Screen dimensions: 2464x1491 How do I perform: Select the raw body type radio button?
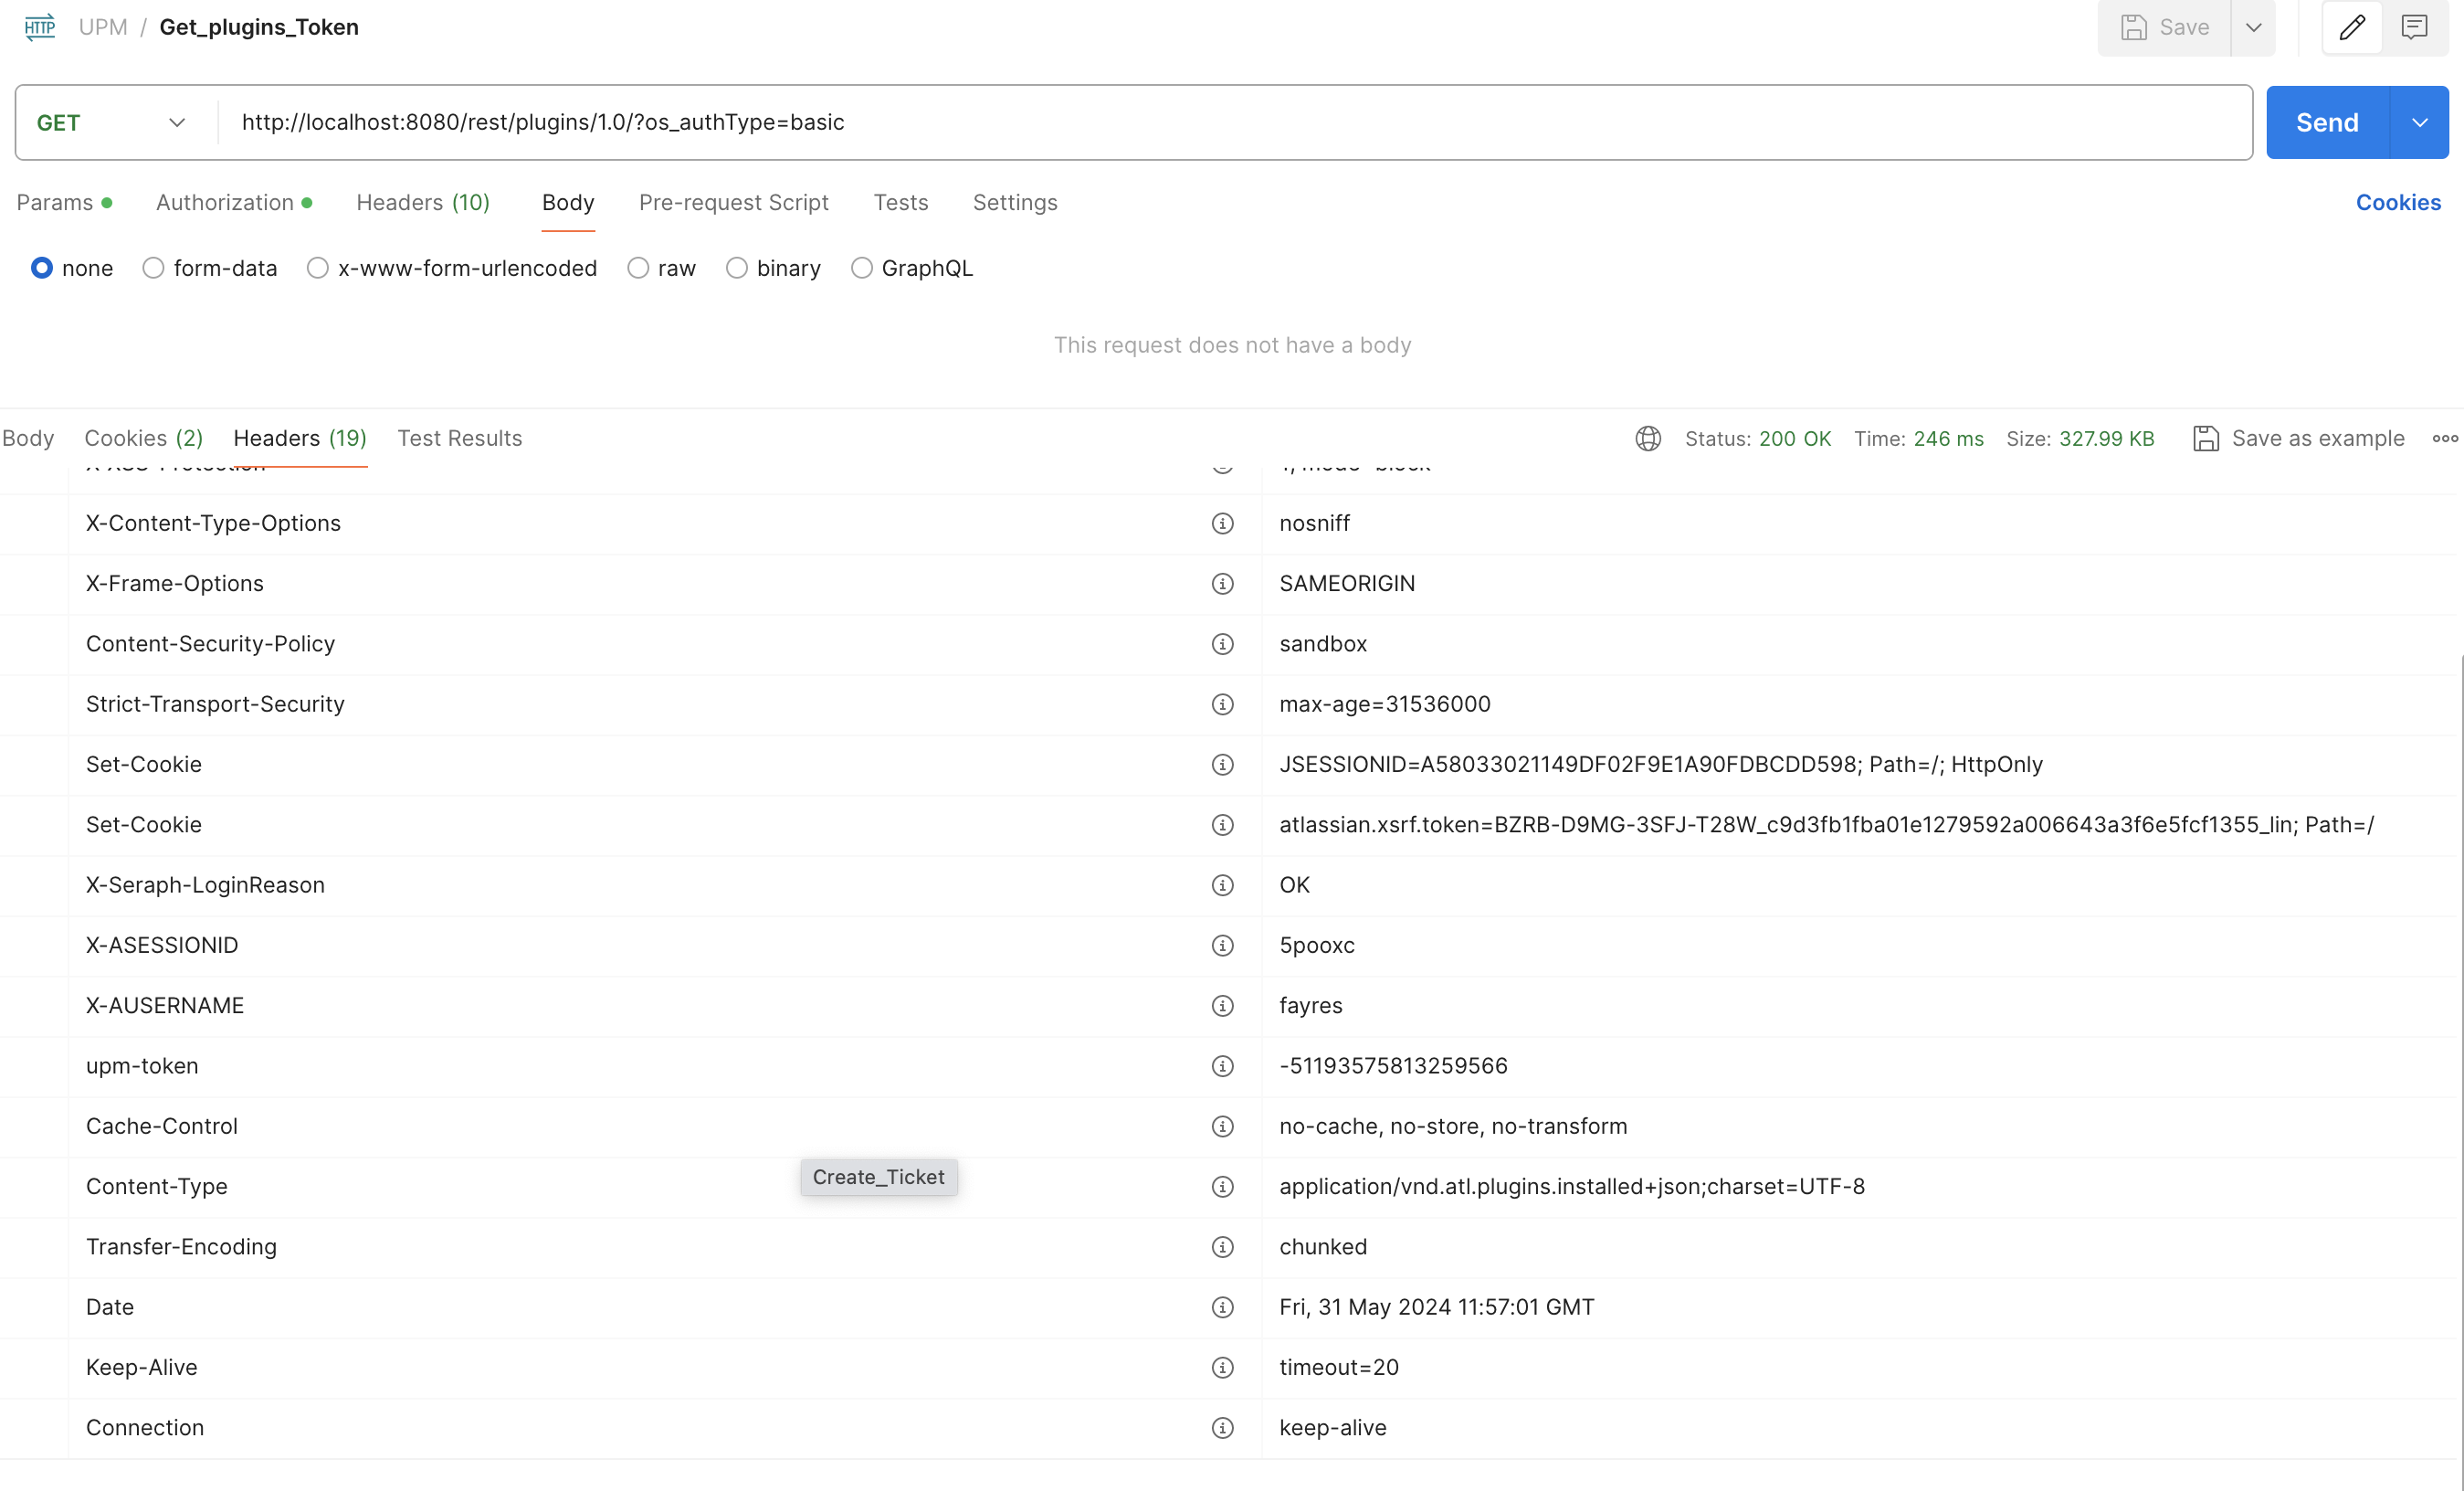pyautogui.click(x=637, y=269)
